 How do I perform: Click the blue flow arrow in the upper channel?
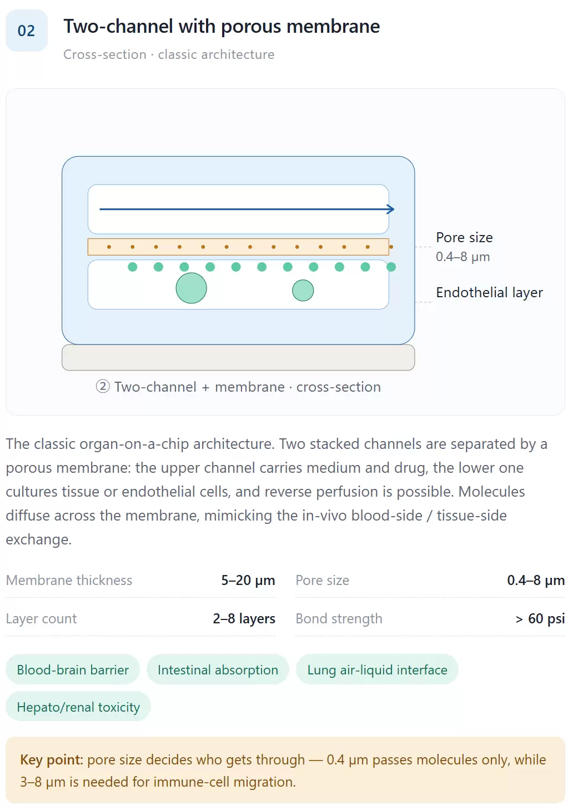pos(247,209)
